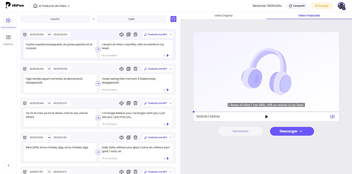The image size is (352, 174).
Task: Switch to the Video Original tab
Action: pos(224,16)
